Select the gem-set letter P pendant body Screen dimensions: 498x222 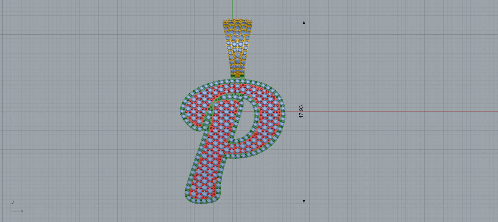point(233,142)
